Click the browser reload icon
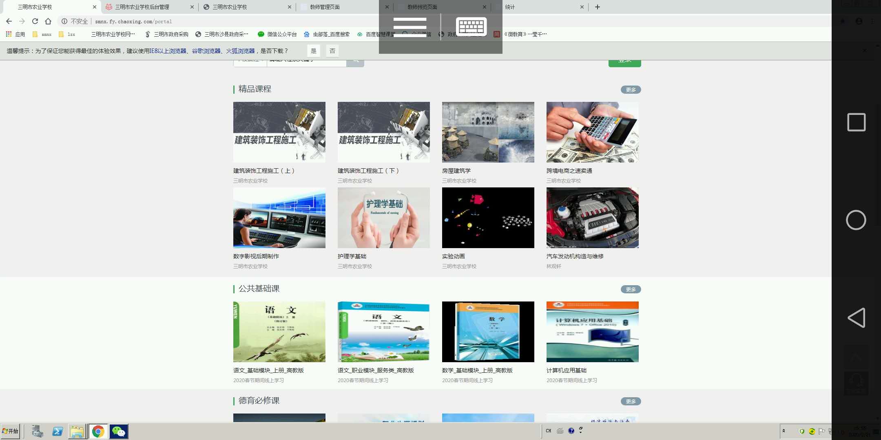The height and width of the screenshot is (440, 881). [35, 21]
